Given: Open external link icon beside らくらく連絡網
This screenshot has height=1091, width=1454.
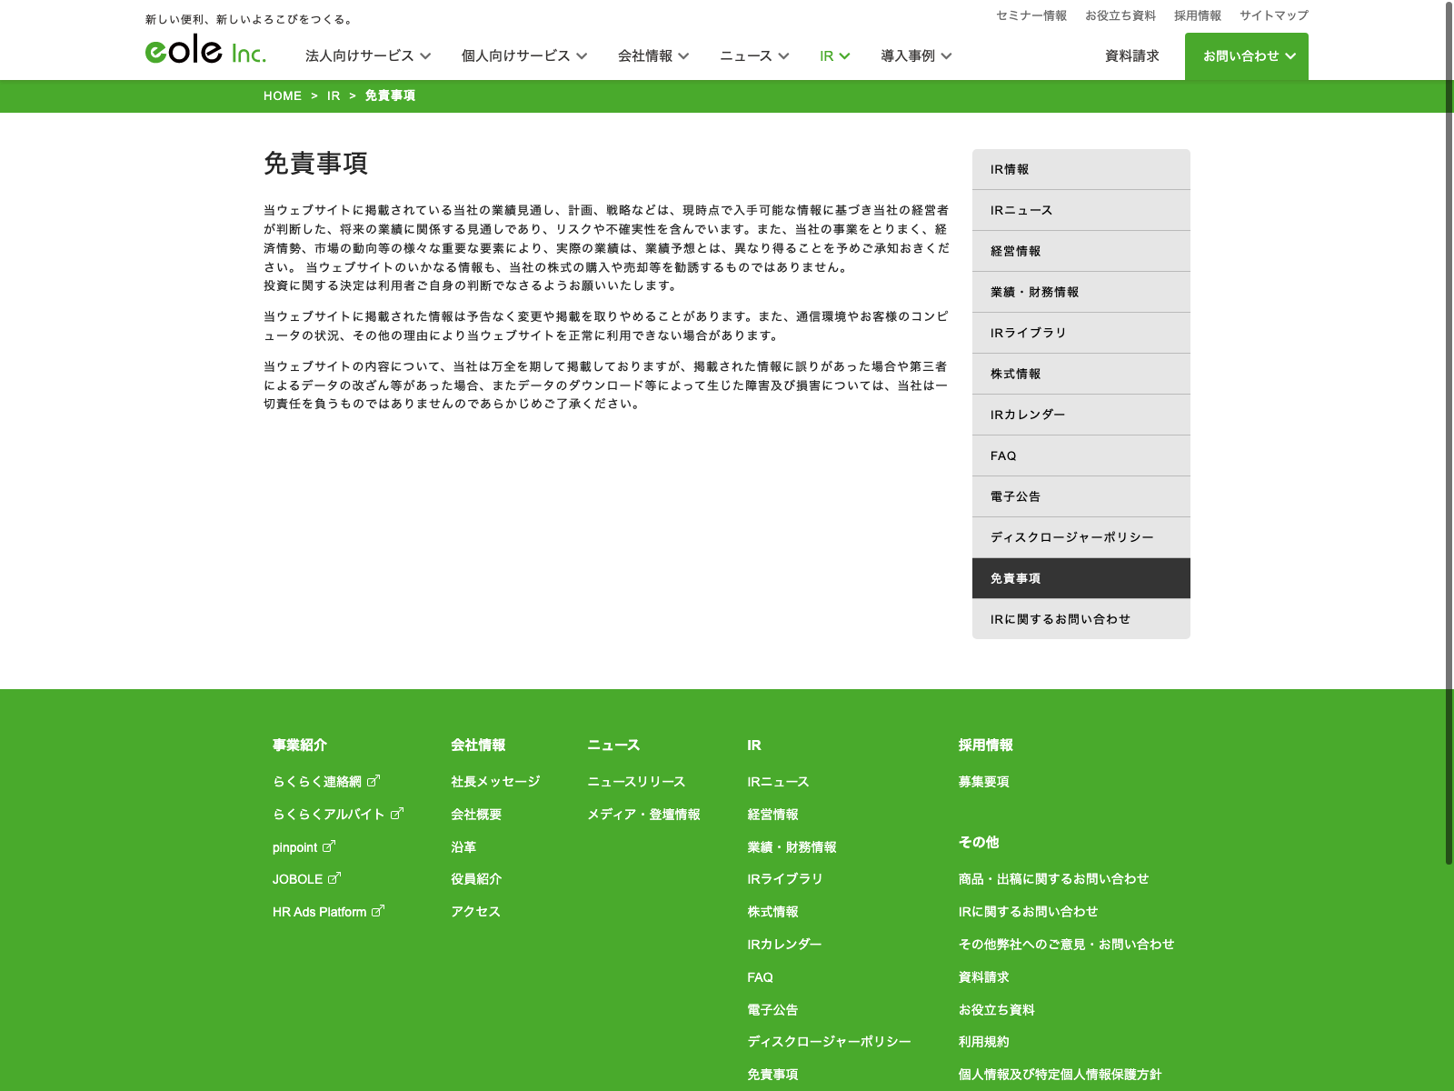Looking at the screenshot, I should pyautogui.click(x=373, y=781).
